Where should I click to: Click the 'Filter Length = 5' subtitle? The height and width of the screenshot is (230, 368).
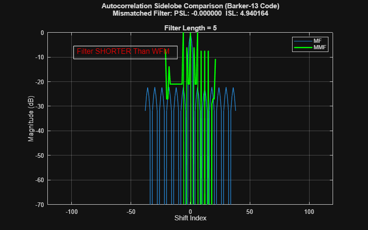tap(190, 28)
